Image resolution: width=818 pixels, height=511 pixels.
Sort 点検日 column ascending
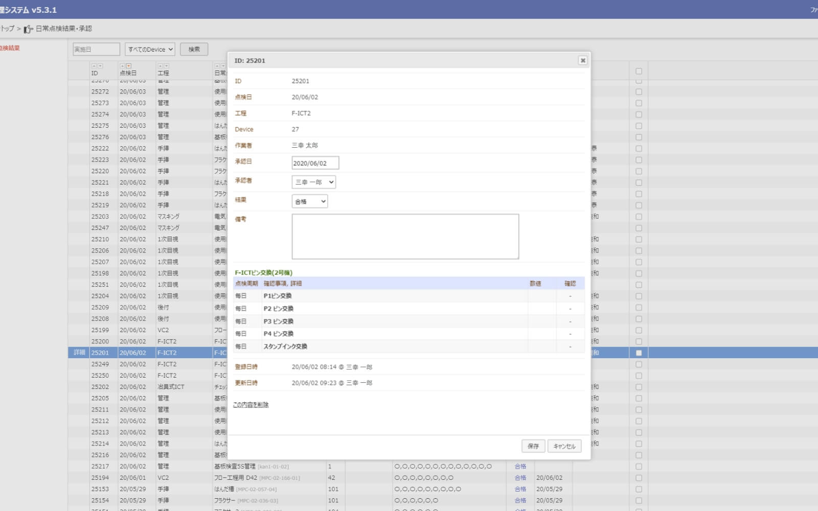click(122, 66)
